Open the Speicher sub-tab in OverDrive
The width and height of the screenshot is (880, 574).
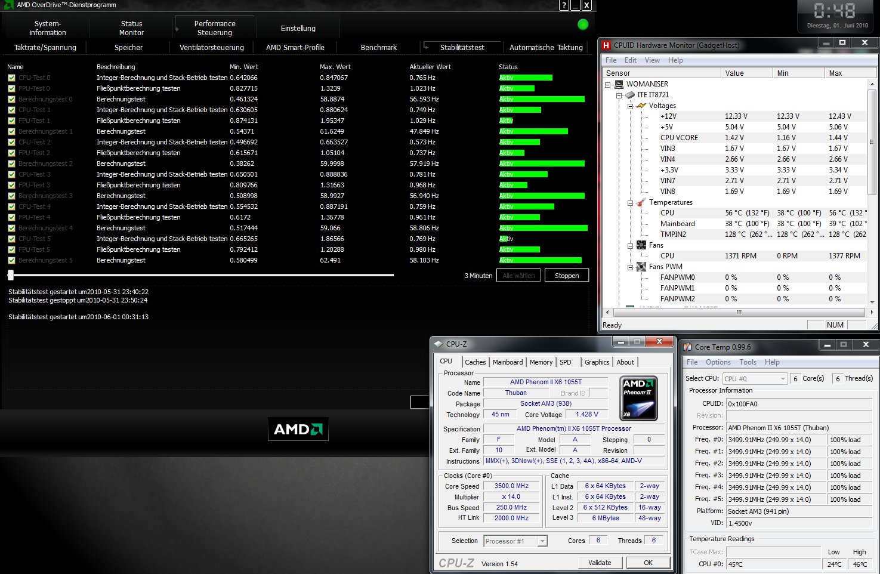(128, 47)
